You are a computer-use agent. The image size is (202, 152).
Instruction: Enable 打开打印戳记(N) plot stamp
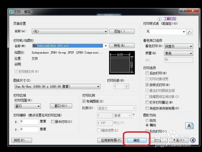pos(147,102)
